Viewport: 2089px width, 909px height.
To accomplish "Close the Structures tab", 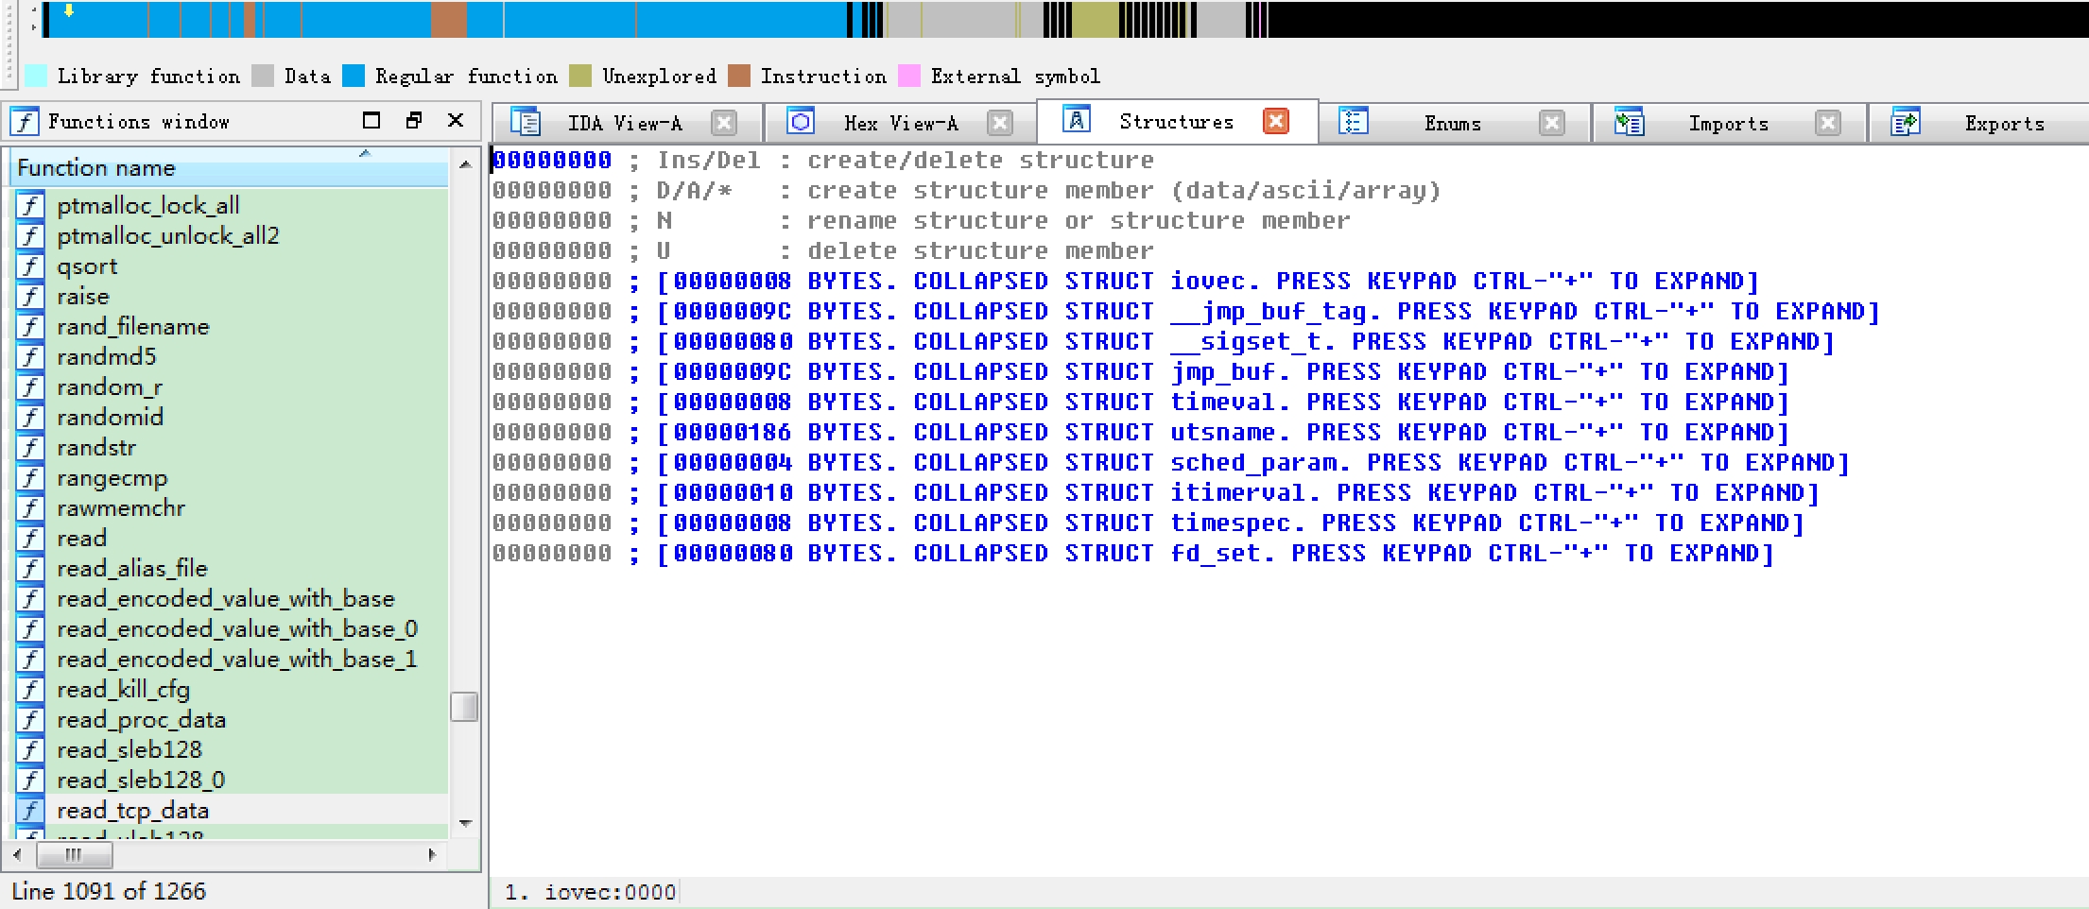I will [1276, 122].
